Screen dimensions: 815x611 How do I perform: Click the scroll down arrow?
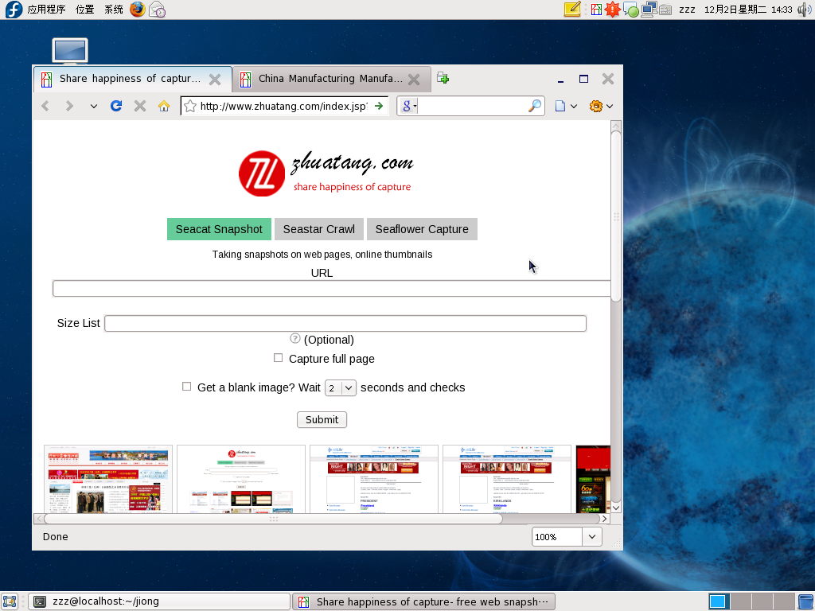pyautogui.click(x=616, y=508)
